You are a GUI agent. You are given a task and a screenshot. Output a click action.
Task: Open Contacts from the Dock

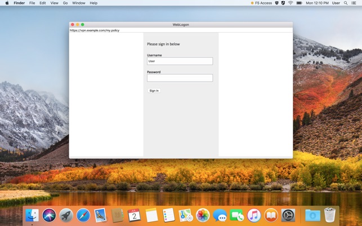click(x=117, y=215)
